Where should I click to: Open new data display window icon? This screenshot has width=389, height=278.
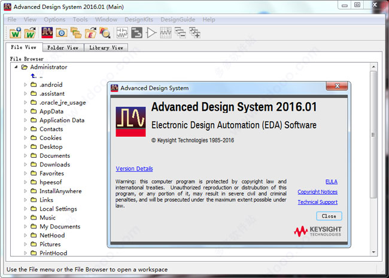point(165,33)
